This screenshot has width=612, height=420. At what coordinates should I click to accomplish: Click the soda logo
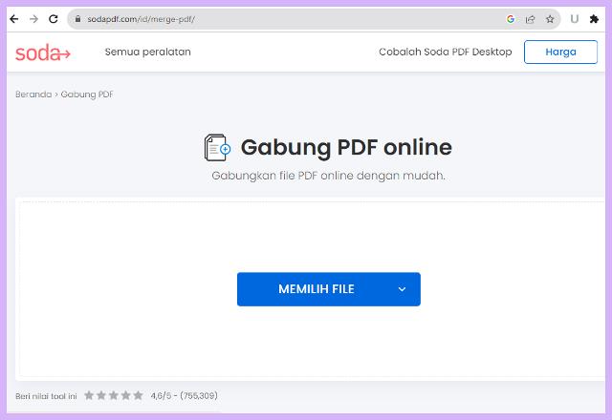coord(42,52)
